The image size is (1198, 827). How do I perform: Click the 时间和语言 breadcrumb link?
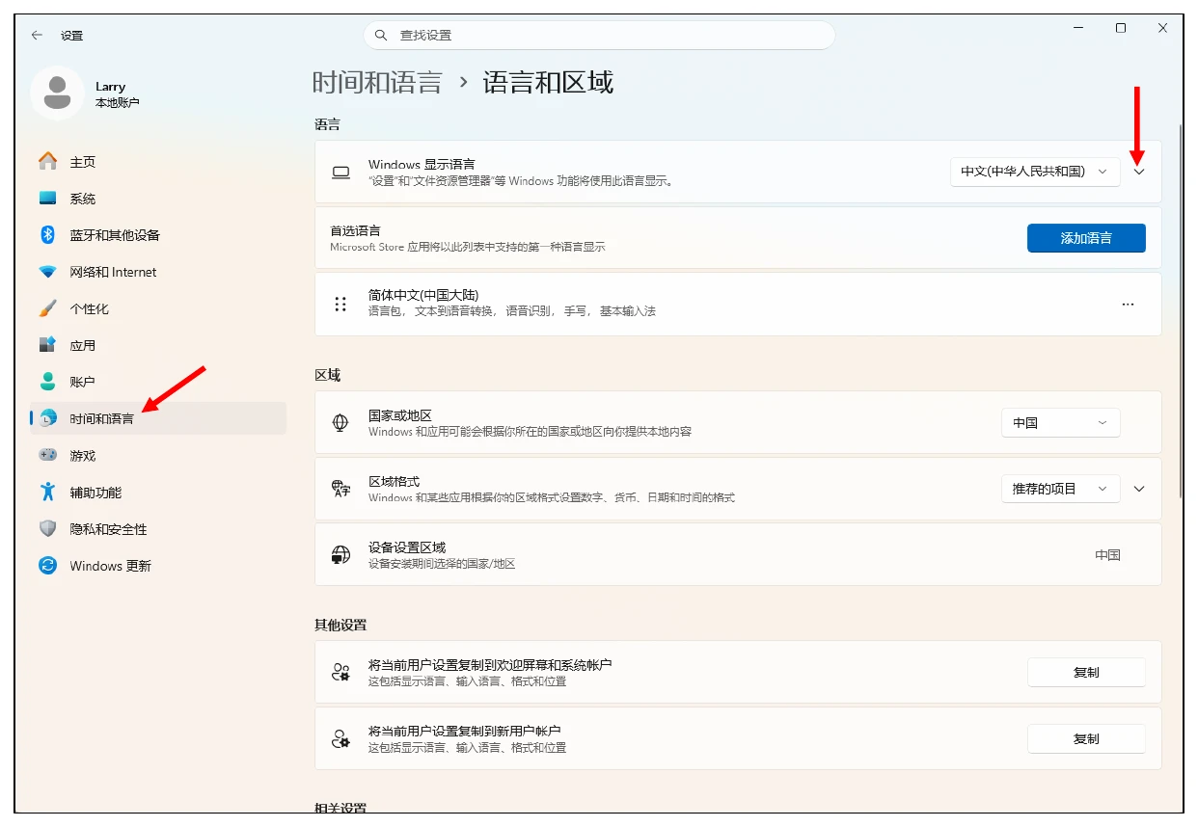[377, 82]
